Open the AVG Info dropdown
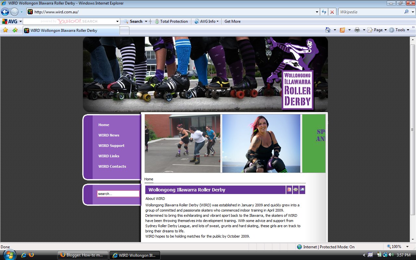This screenshot has height=260, width=416. click(x=207, y=21)
